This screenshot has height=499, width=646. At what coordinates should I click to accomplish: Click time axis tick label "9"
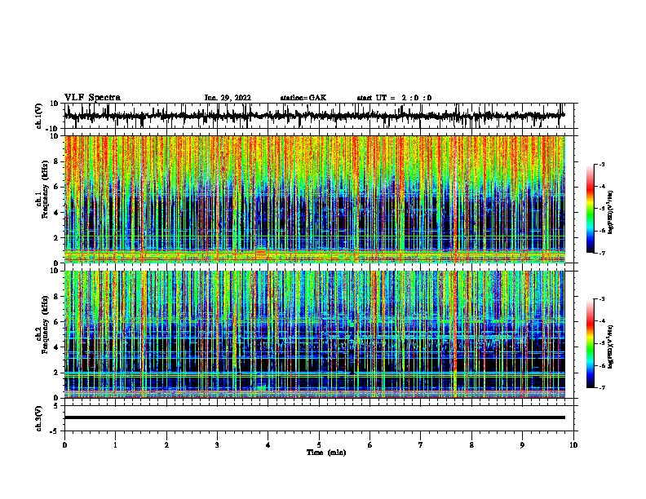[522, 445]
